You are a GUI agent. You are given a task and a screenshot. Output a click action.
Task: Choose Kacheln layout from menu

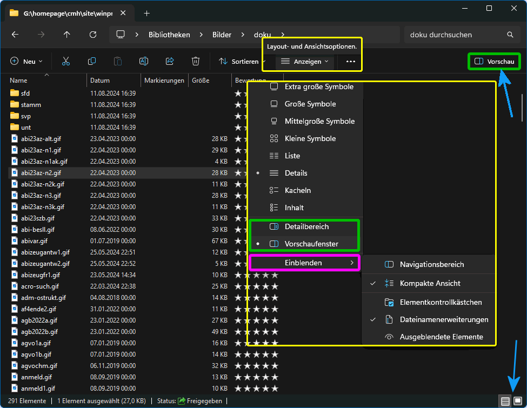point(297,190)
